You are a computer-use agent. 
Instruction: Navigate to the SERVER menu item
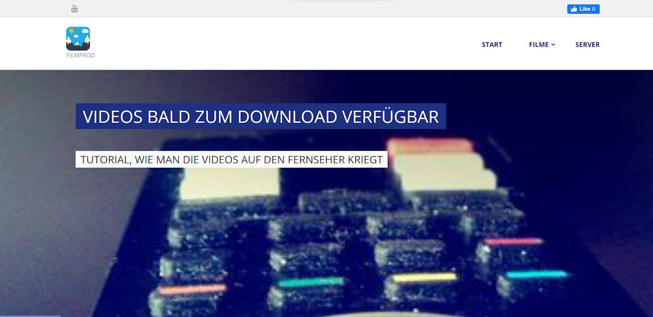point(588,45)
